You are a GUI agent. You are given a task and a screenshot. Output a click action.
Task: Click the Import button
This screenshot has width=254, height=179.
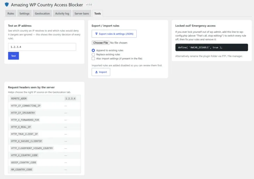[x=101, y=72]
